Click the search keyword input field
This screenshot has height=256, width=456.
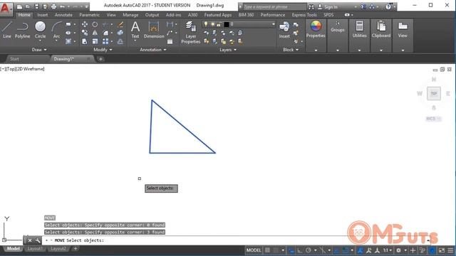coord(274,6)
